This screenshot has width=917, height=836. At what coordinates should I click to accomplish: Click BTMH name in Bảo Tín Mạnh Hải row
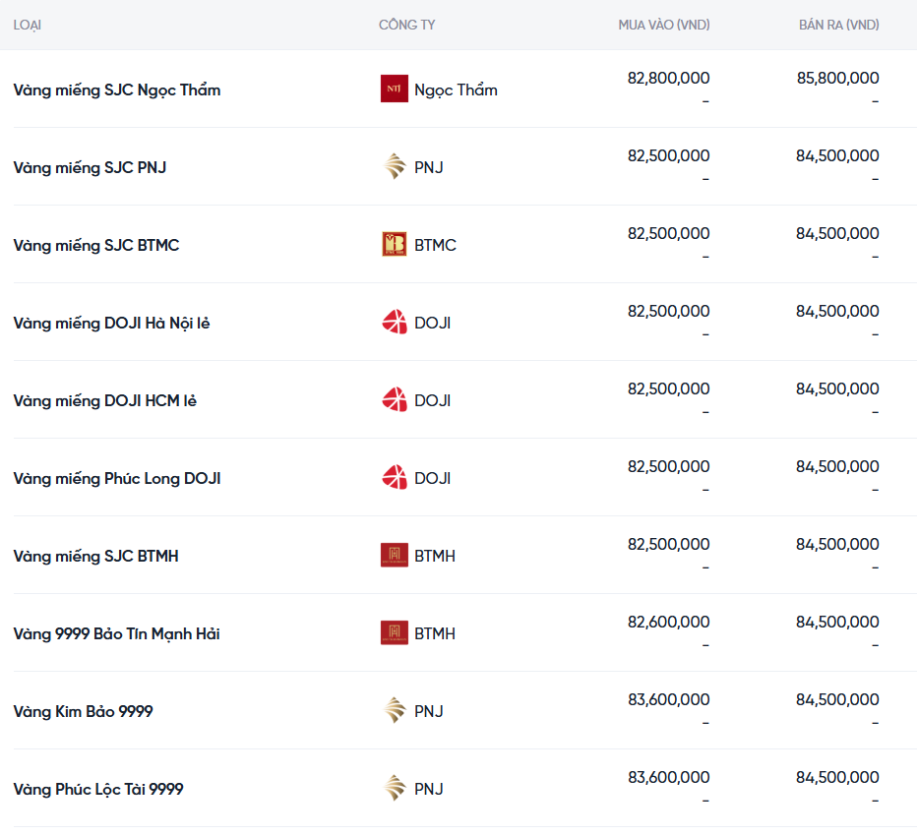click(435, 633)
